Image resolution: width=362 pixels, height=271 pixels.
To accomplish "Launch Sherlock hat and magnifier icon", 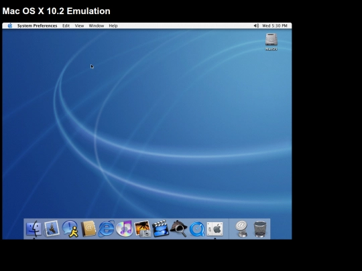I will click(x=179, y=229).
